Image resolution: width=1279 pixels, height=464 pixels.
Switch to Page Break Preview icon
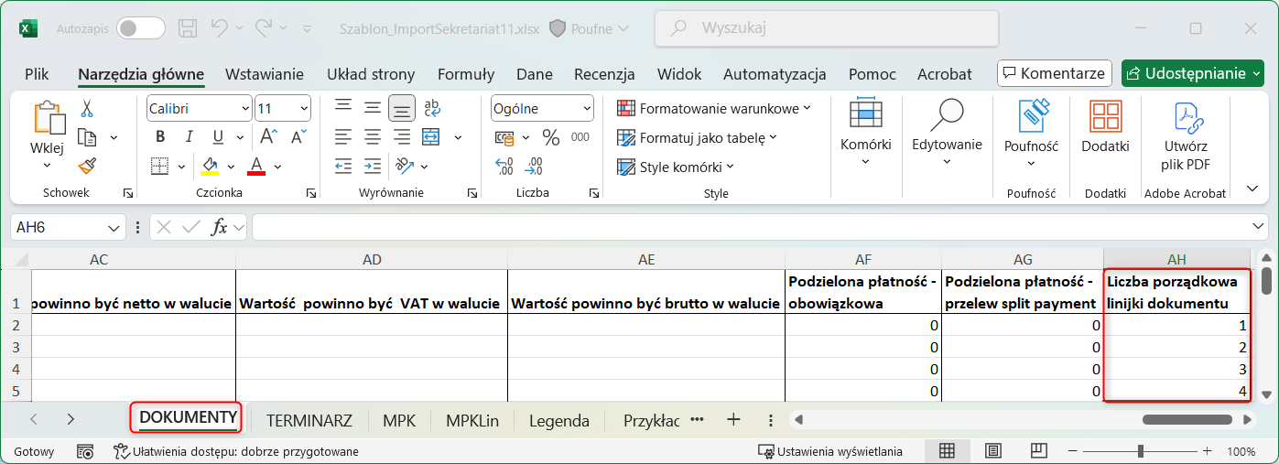(x=1037, y=451)
